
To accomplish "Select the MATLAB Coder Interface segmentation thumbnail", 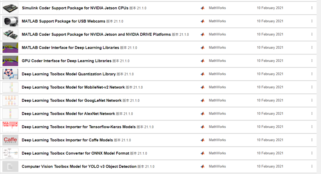I will (x=10, y=48).
